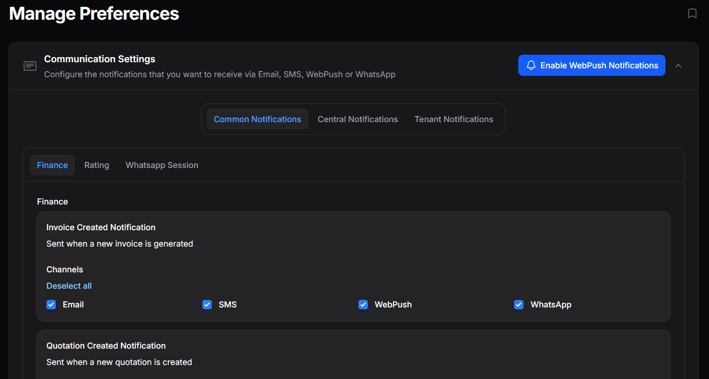Disable the WebPush channel checkbox

point(363,305)
